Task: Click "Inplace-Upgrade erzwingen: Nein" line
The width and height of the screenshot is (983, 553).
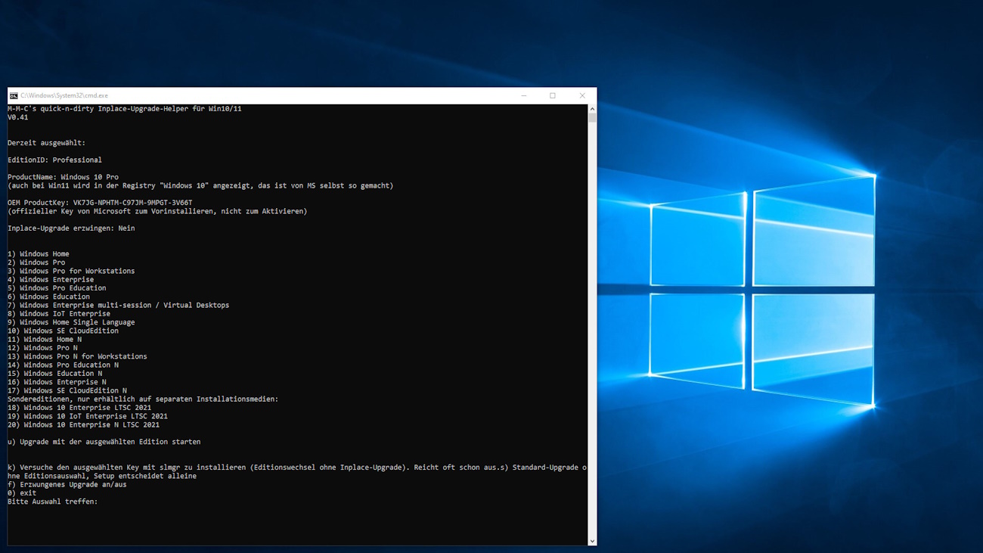Action: pos(71,228)
